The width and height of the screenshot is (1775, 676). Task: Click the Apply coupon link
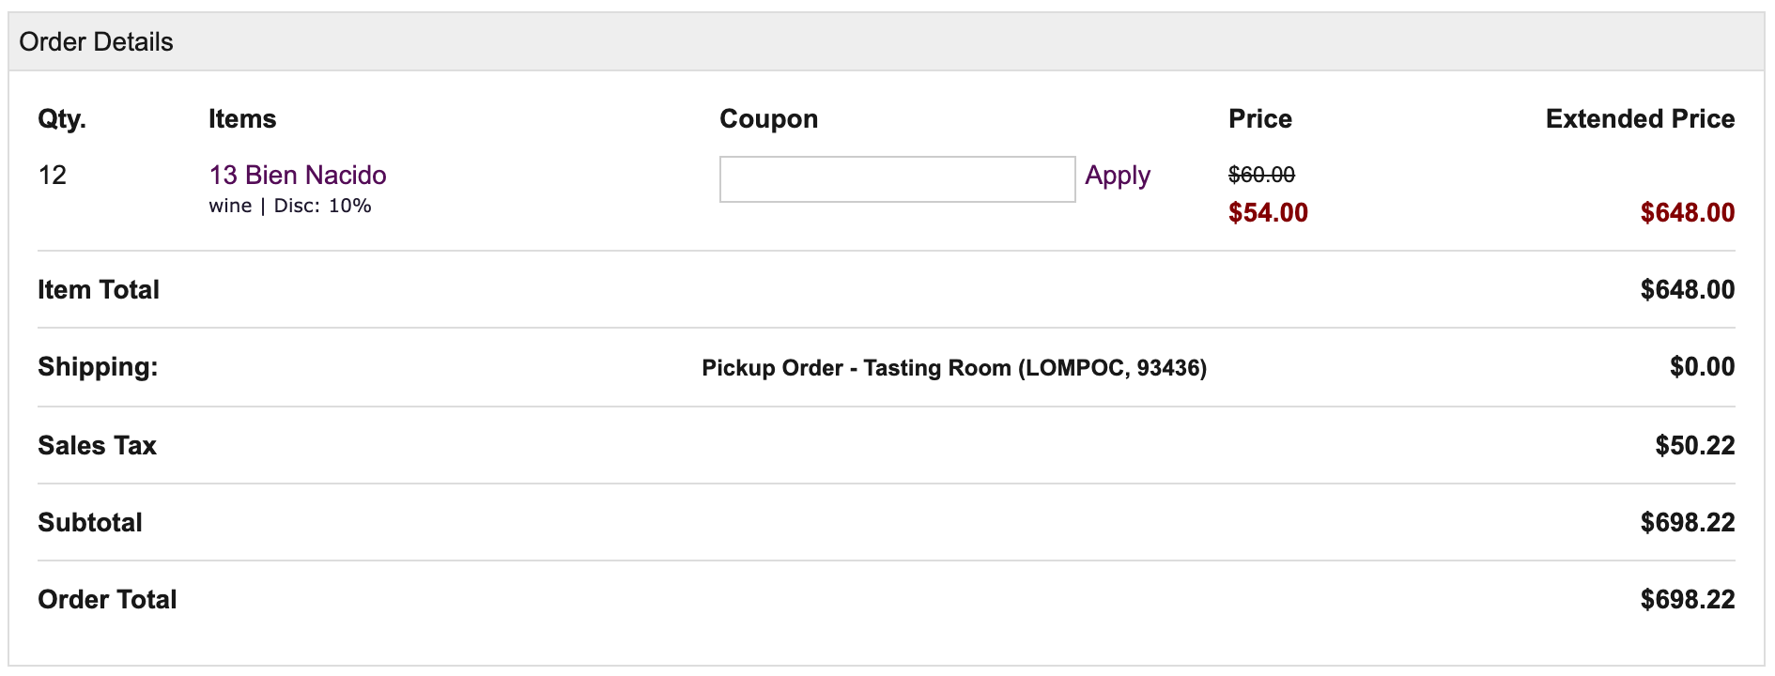coord(1118,176)
